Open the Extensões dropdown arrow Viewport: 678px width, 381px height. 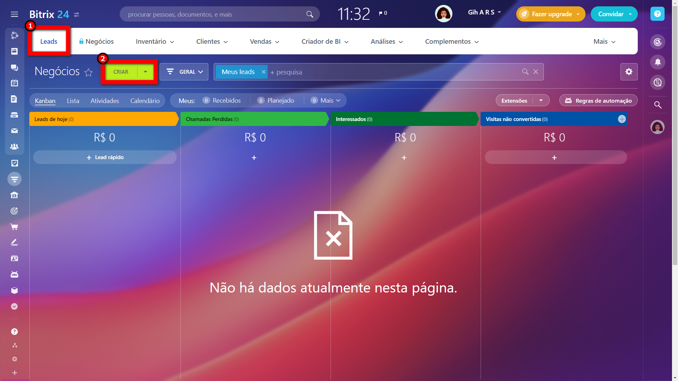[x=541, y=101]
